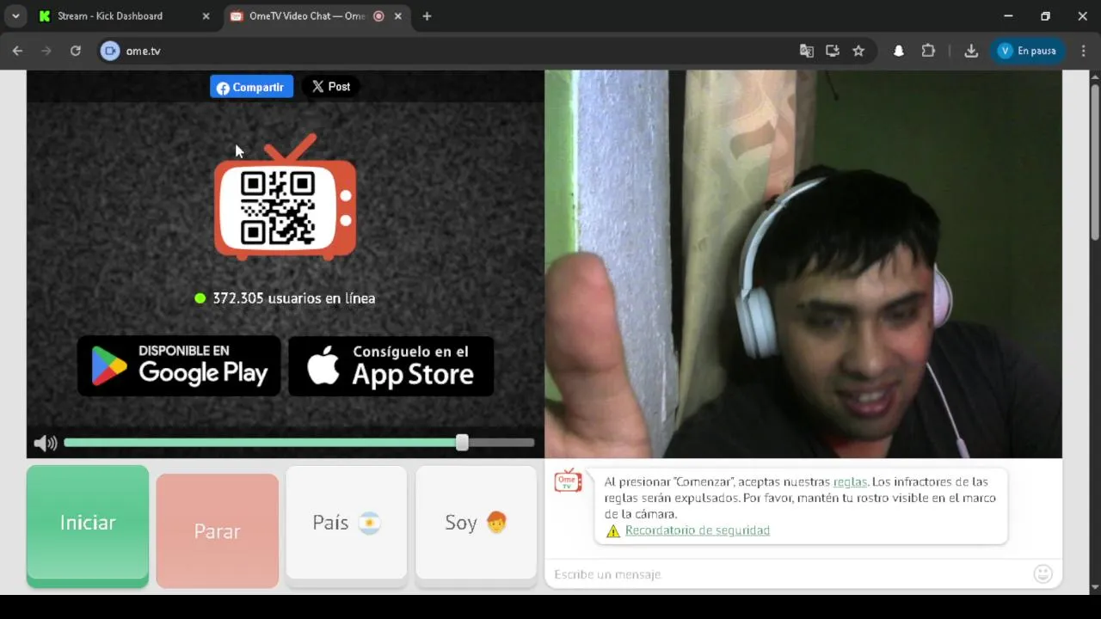Image resolution: width=1101 pixels, height=619 pixels.
Task: Reload the ome.tv page
Action: click(76, 51)
